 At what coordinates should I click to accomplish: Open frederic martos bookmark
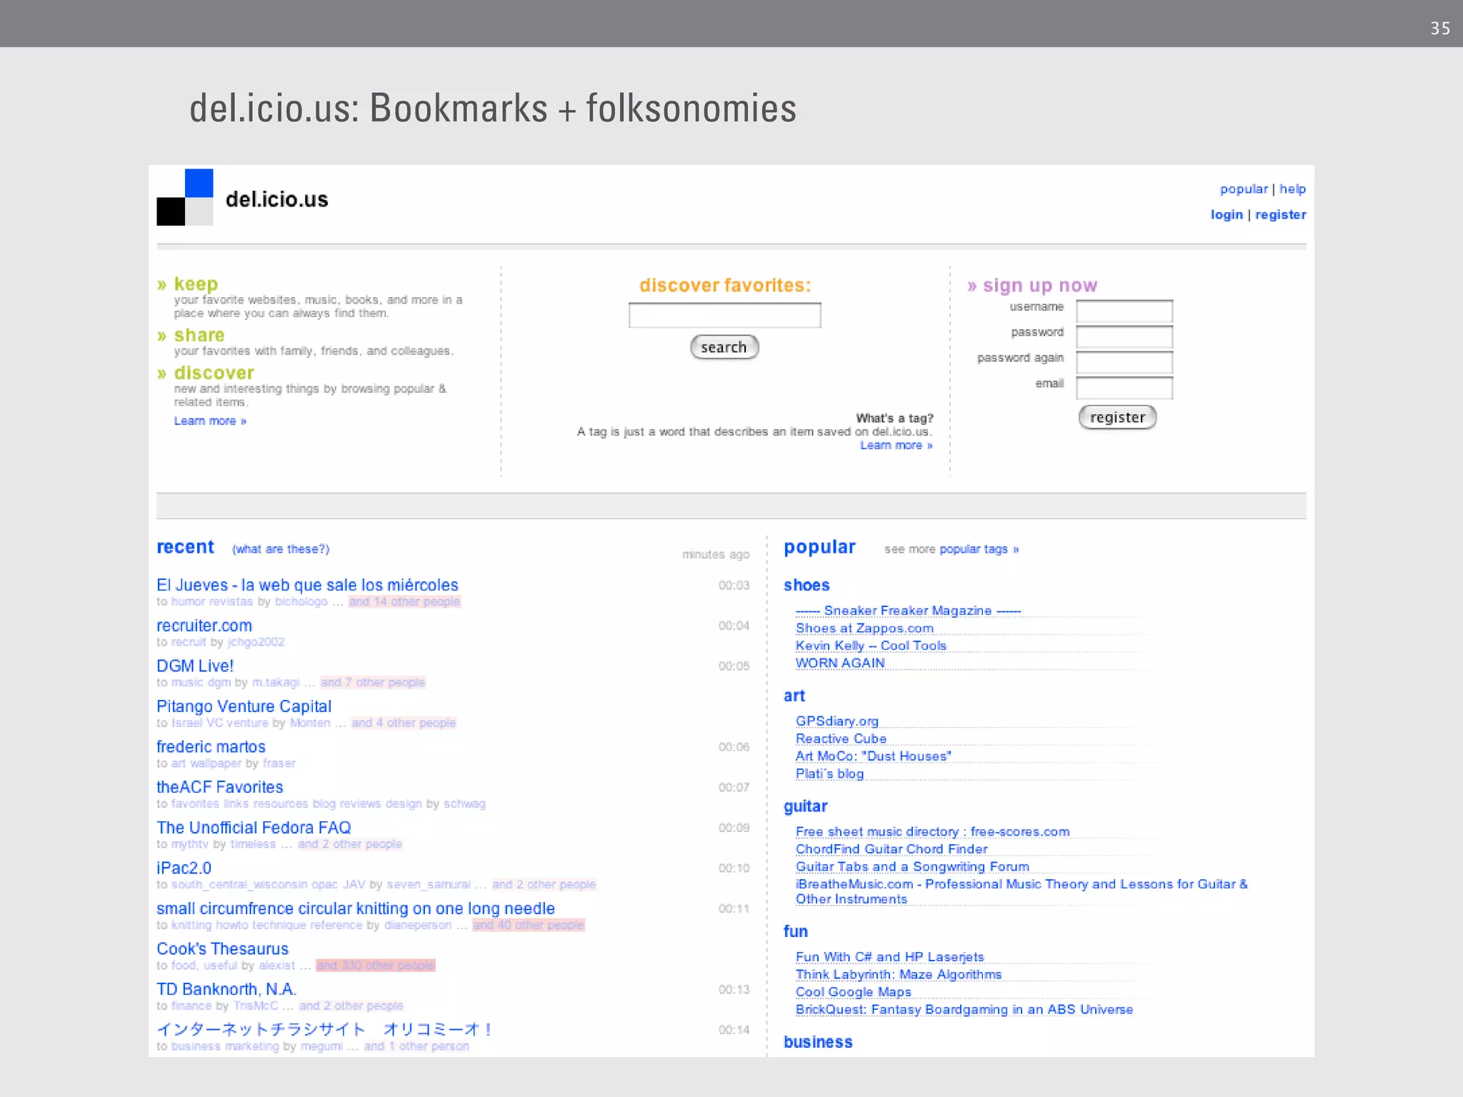pyautogui.click(x=211, y=747)
